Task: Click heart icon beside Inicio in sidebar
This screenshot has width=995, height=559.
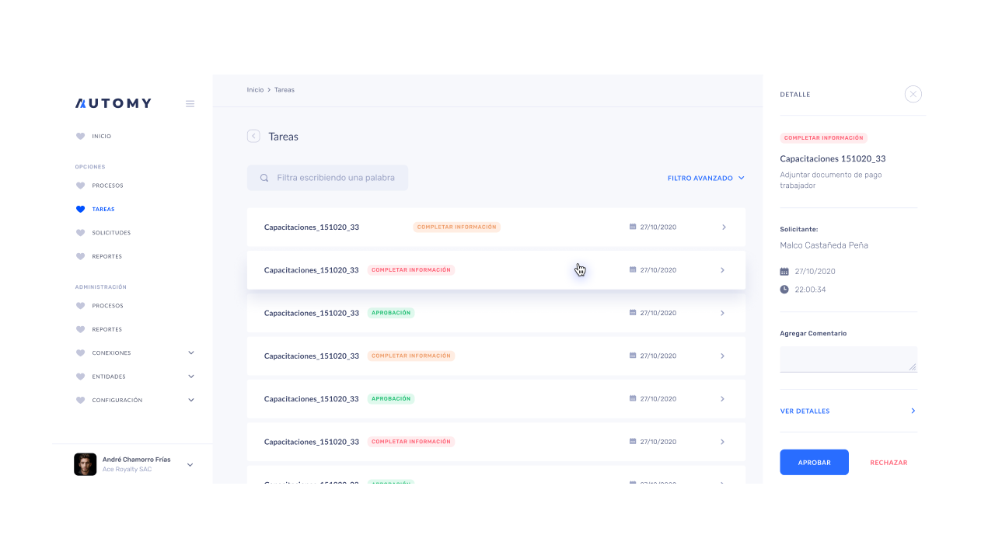Action: (80, 137)
